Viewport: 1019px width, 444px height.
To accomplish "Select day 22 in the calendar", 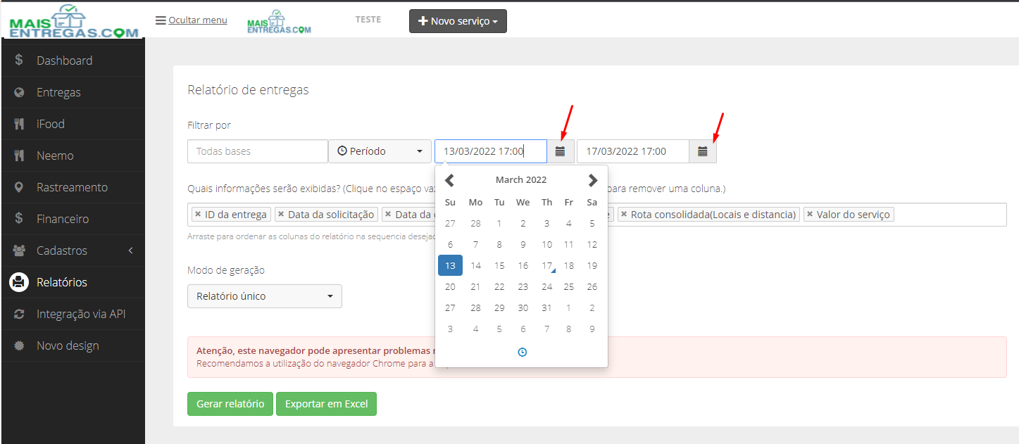I will pyautogui.click(x=499, y=287).
